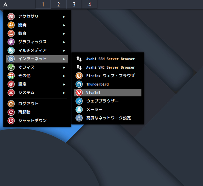The height and width of the screenshot is (186, 203).
Task: Click the シャットダウン power icon
Action: coord(11,121)
